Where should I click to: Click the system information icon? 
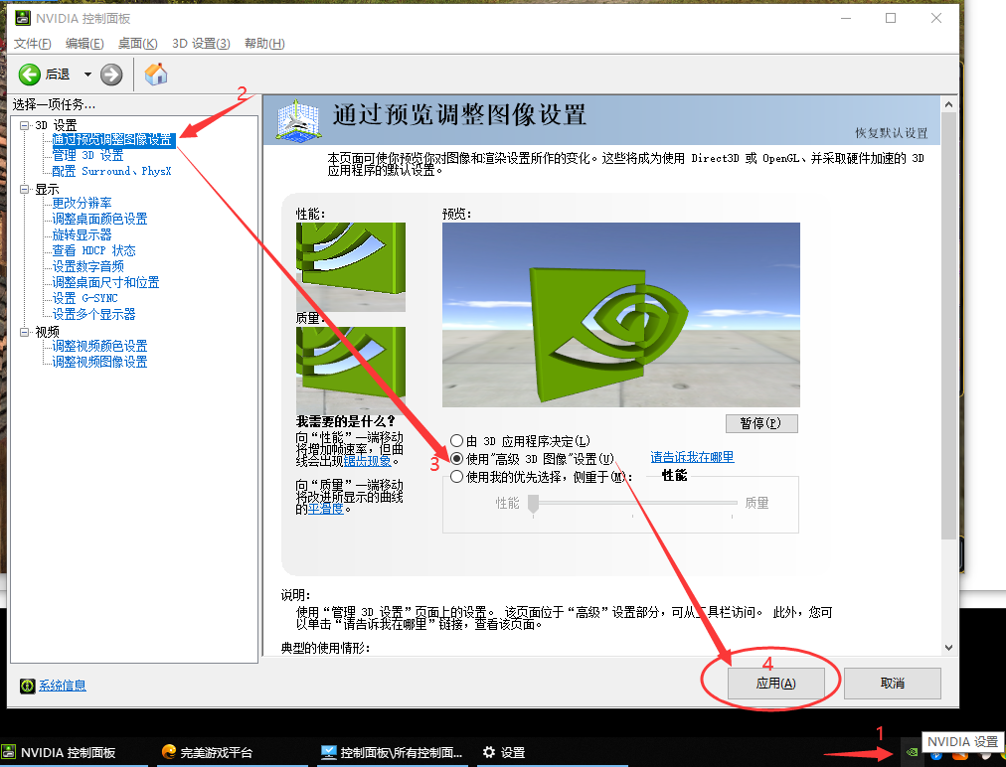(x=27, y=686)
